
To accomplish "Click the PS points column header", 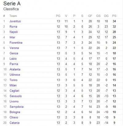I will 114,16.
